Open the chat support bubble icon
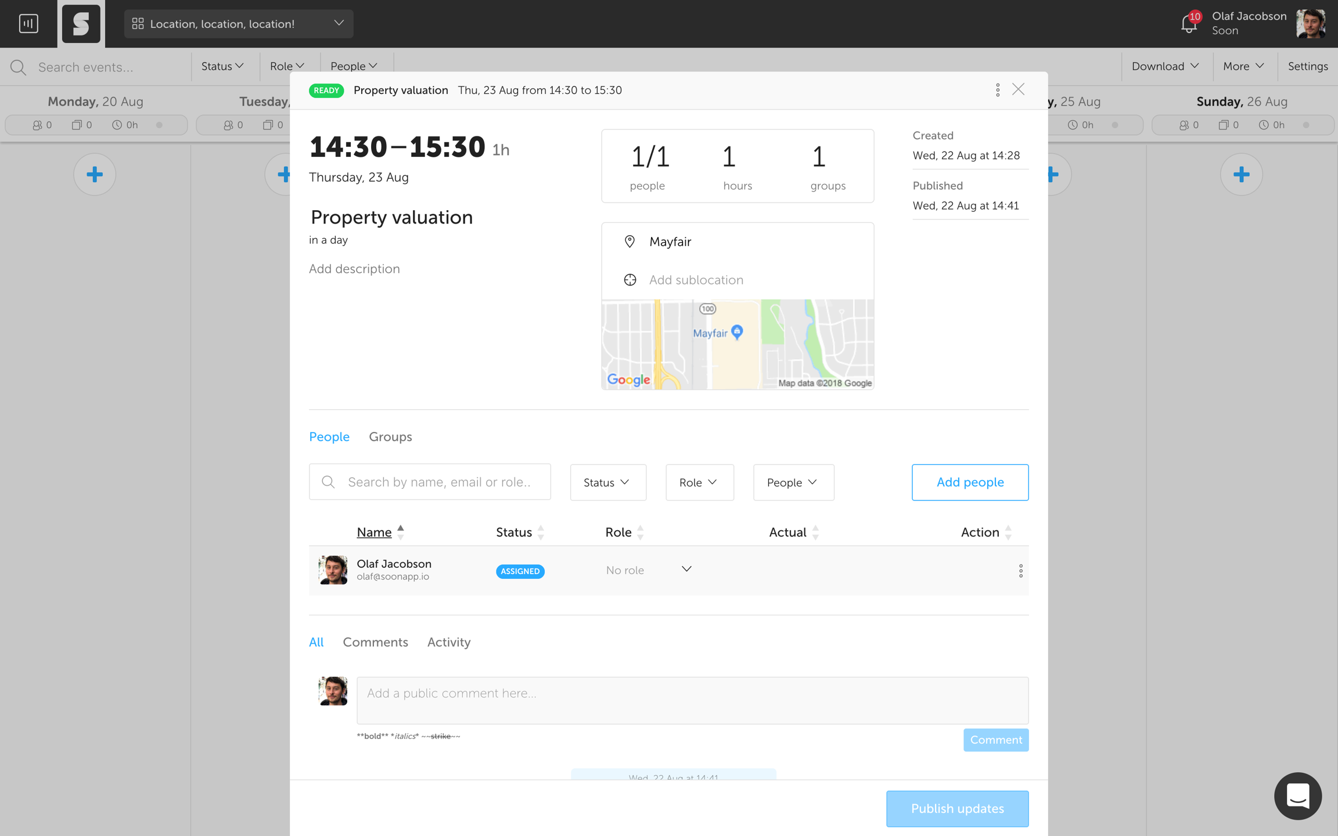The height and width of the screenshot is (836, 1338). click(x=1297, y=795)
